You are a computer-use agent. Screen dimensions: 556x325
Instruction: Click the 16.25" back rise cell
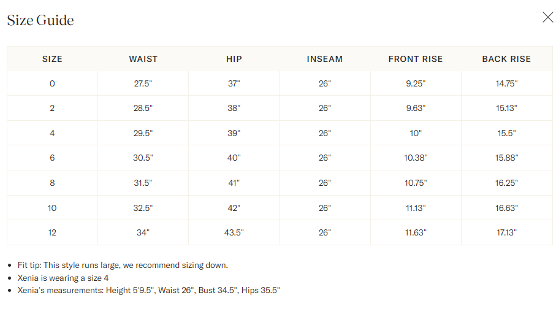point(506,183)
